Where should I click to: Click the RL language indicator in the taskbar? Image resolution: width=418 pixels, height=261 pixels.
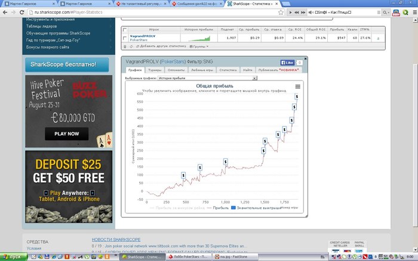tap(322, 257)
